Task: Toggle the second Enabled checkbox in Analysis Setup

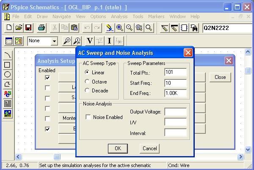Action: click(x=47, y=88)
